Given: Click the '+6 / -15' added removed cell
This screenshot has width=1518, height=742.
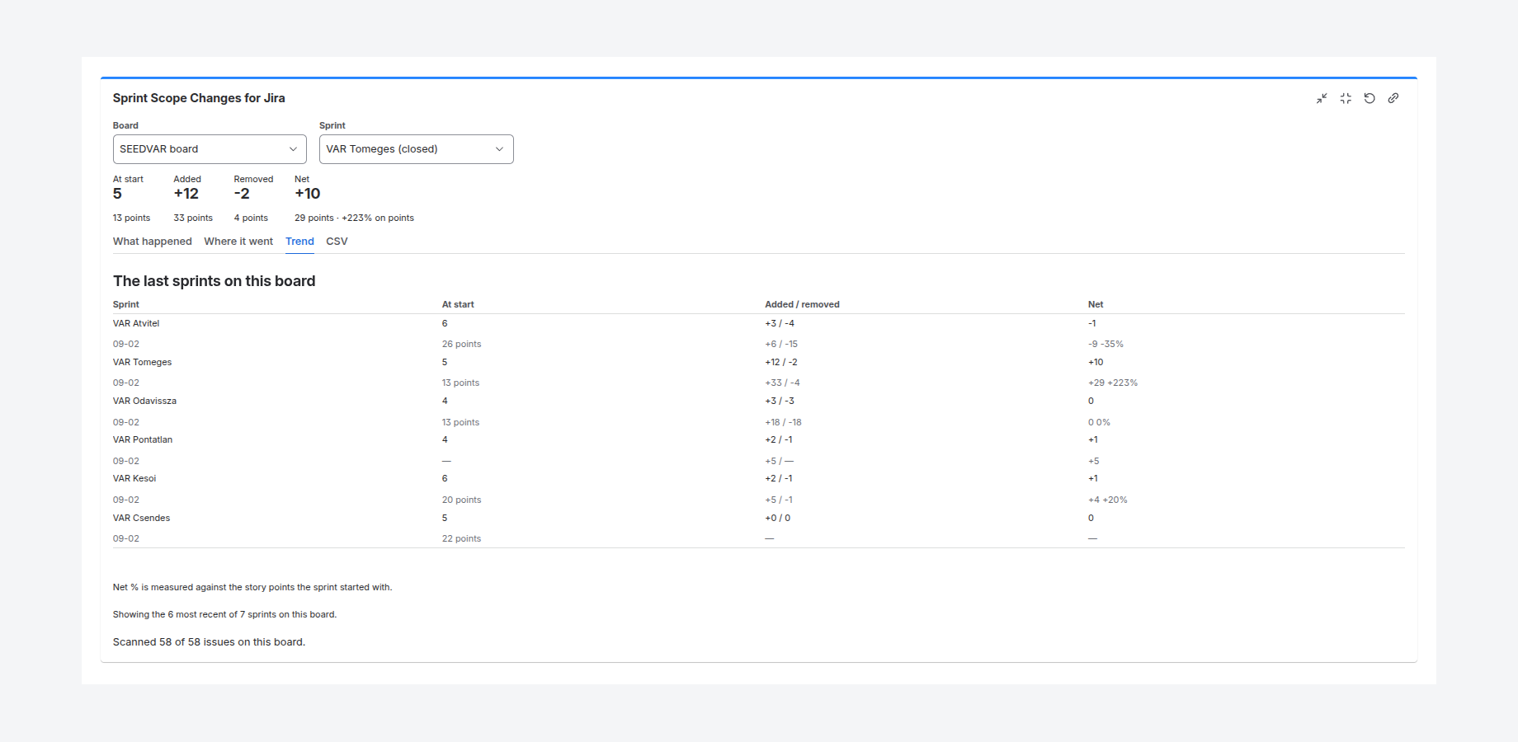Looking at the screenshot, I should [x=781, y=344].
